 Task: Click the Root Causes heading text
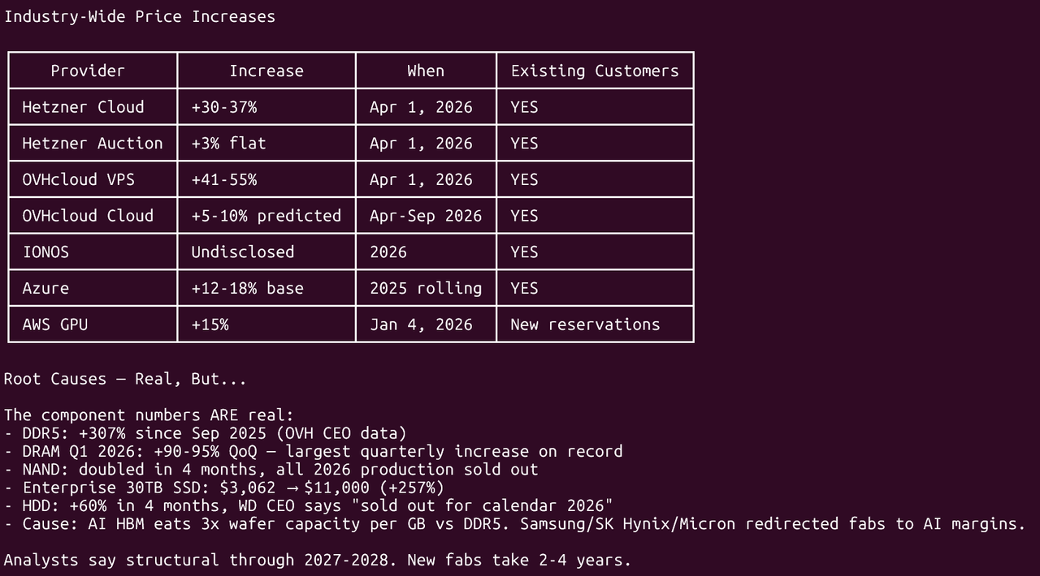125,379
